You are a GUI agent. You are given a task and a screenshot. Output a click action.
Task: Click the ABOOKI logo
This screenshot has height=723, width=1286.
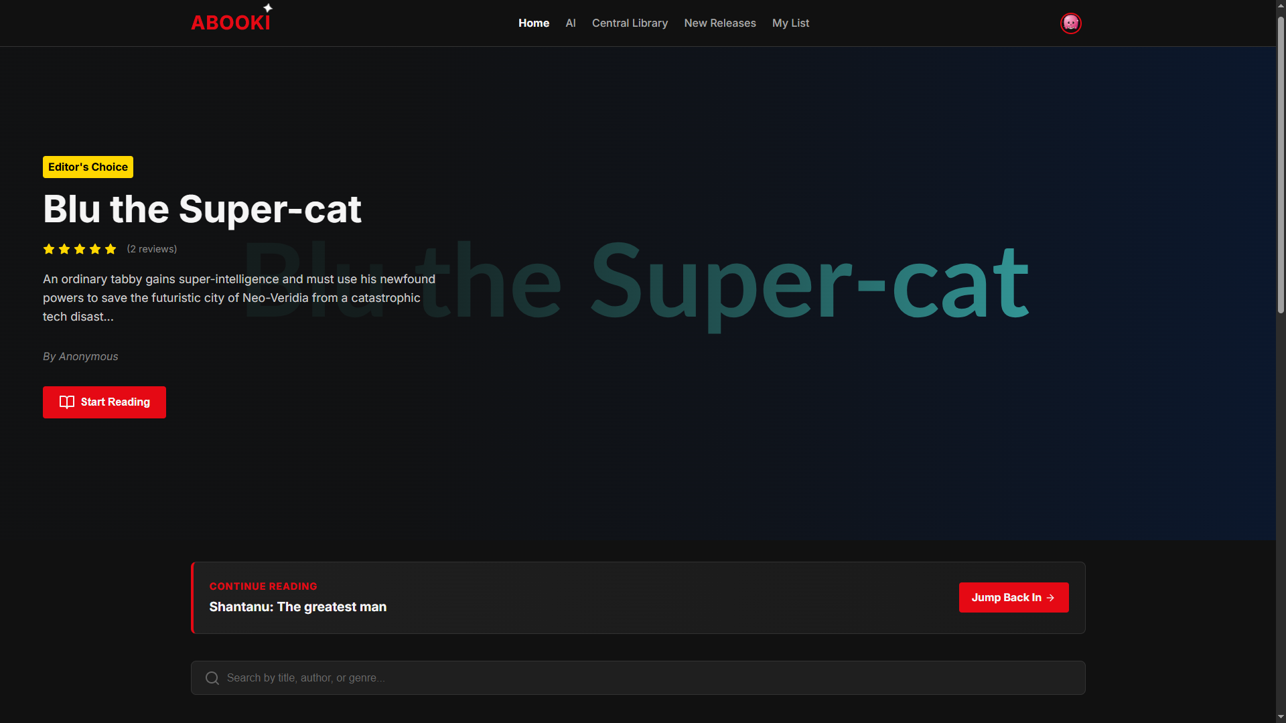230,22
